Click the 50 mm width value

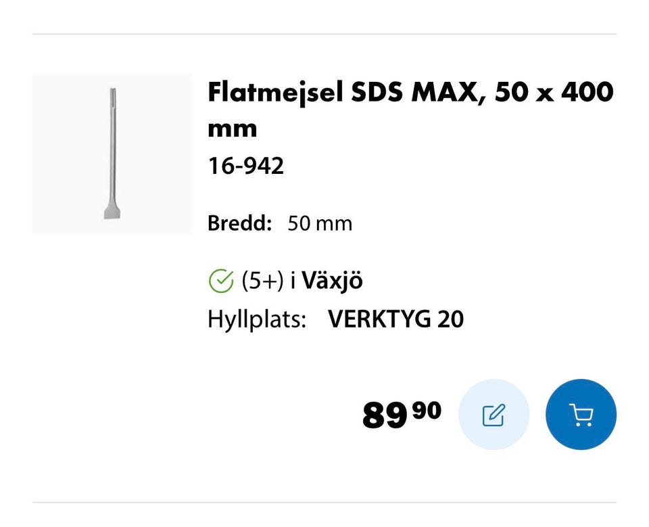tap(320, 223)
